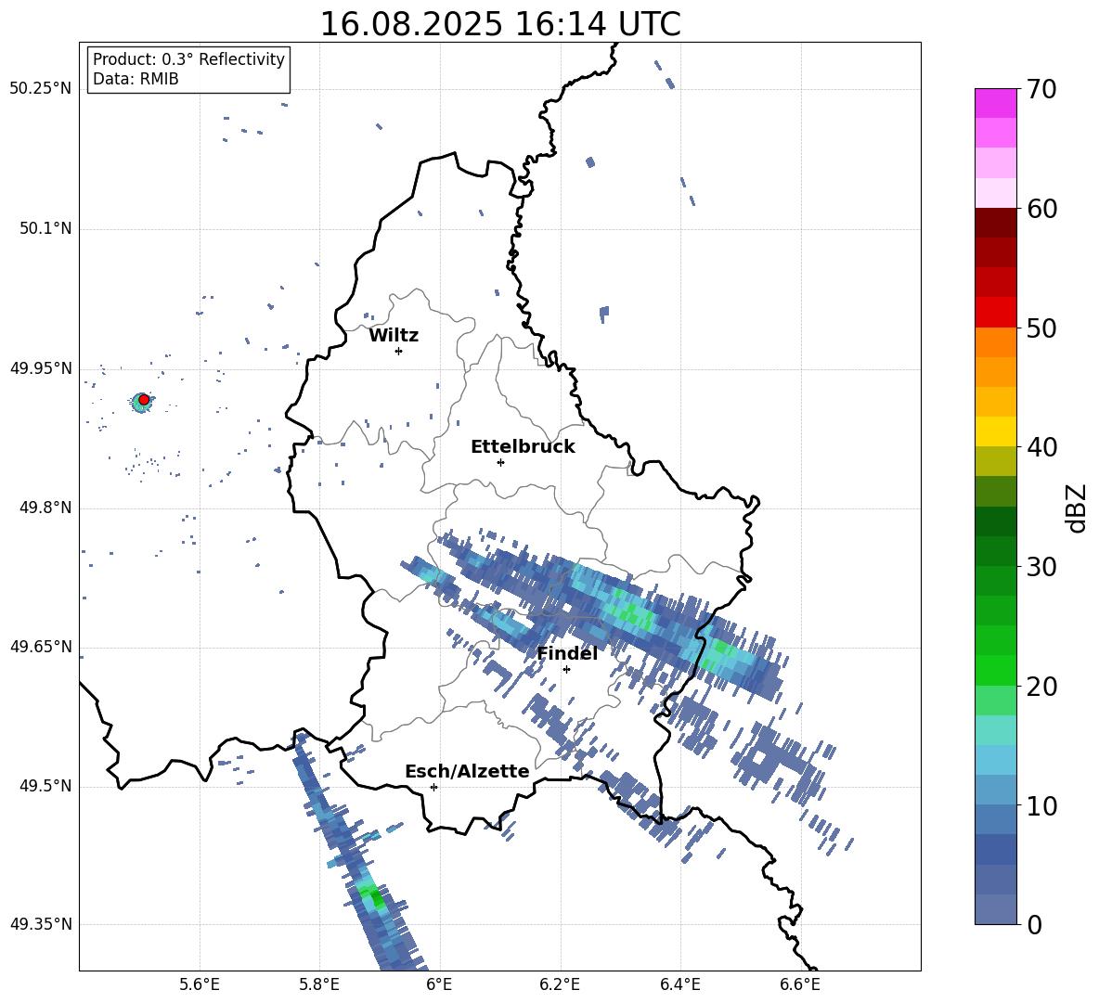Click the colorbar tick value 20

coord(1041,686)
